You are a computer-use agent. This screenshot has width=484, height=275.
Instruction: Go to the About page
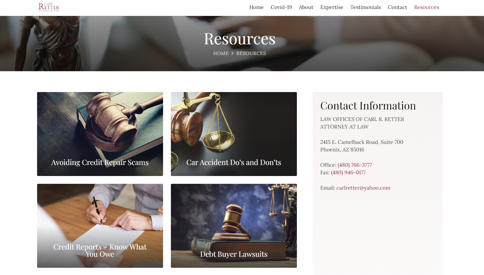(x=306, y=7)
